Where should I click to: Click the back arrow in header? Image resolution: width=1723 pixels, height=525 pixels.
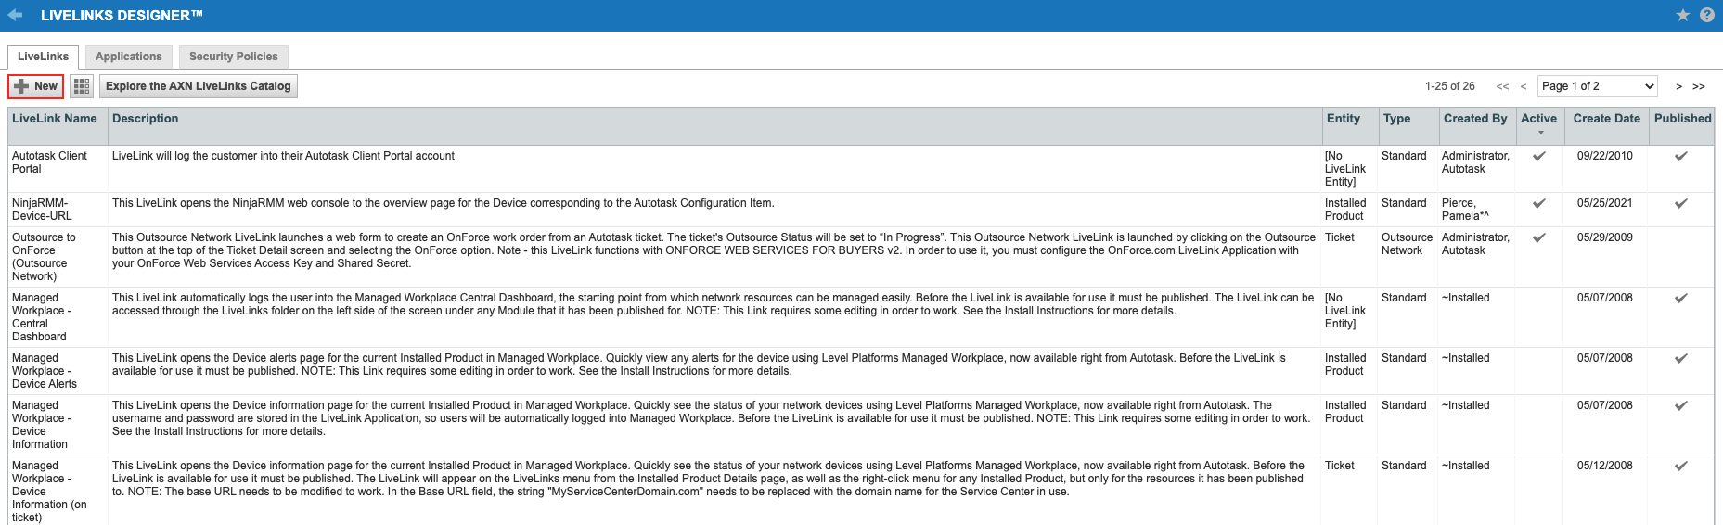click(15, 15)
